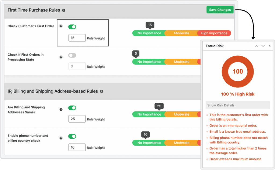Click No Importance segment of First Order slider
This screenshot has height=170, width=275.
pos(149,33)
